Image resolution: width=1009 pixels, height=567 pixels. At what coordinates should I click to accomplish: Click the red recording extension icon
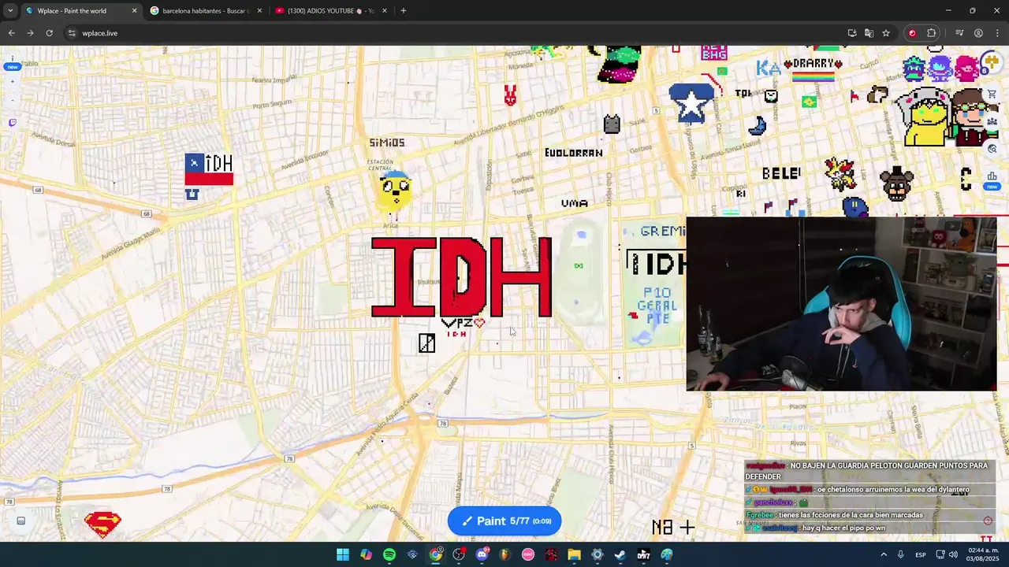(912, 33)
